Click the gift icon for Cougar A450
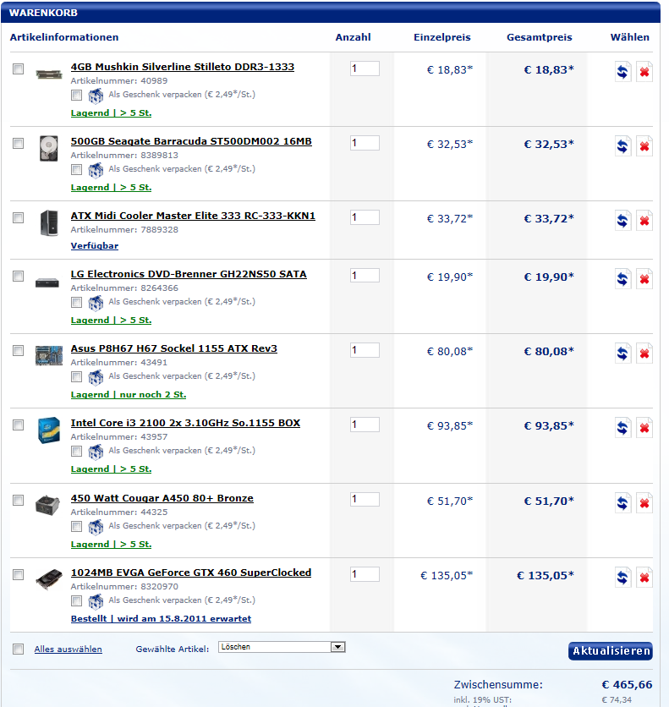669x707 pixels. [x=96, y=527]
